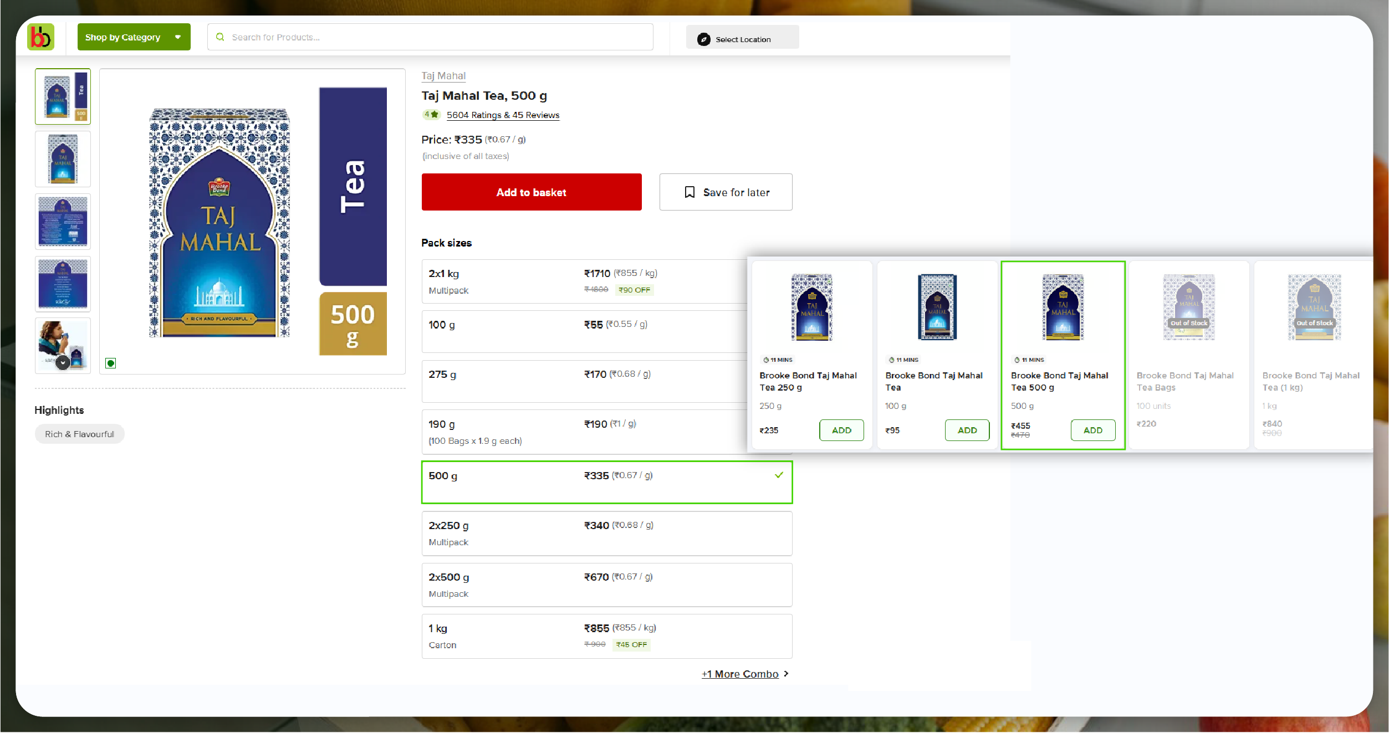1389x733 pixels.
Task: Click the green vegetarian mark icon
Action: point(111,363)
